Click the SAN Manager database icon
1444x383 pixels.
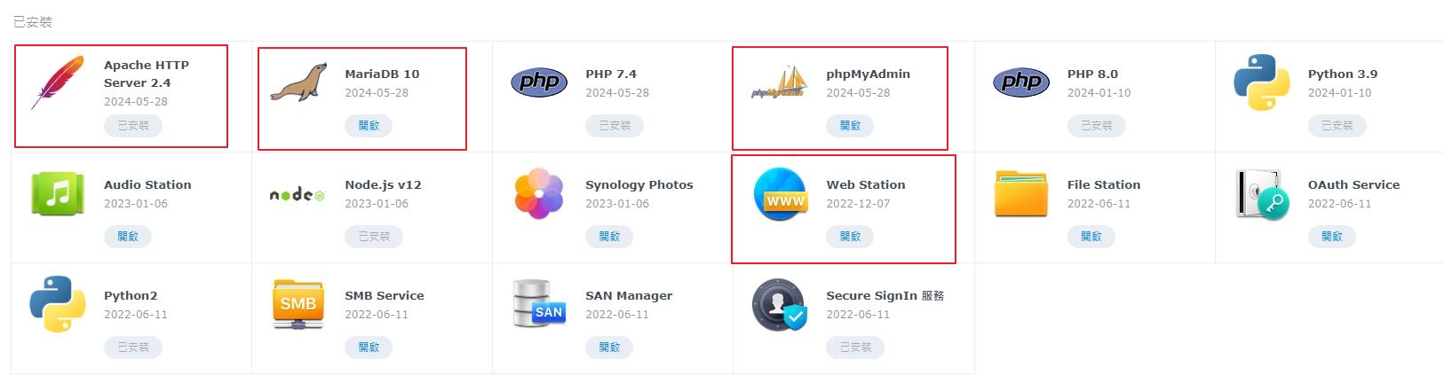(x=539, y=304)
